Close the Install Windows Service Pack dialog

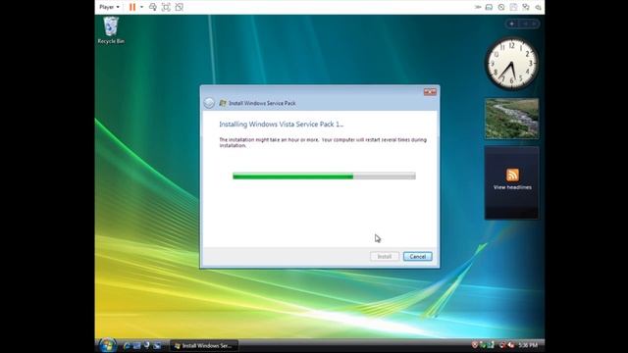coord(430,92)
